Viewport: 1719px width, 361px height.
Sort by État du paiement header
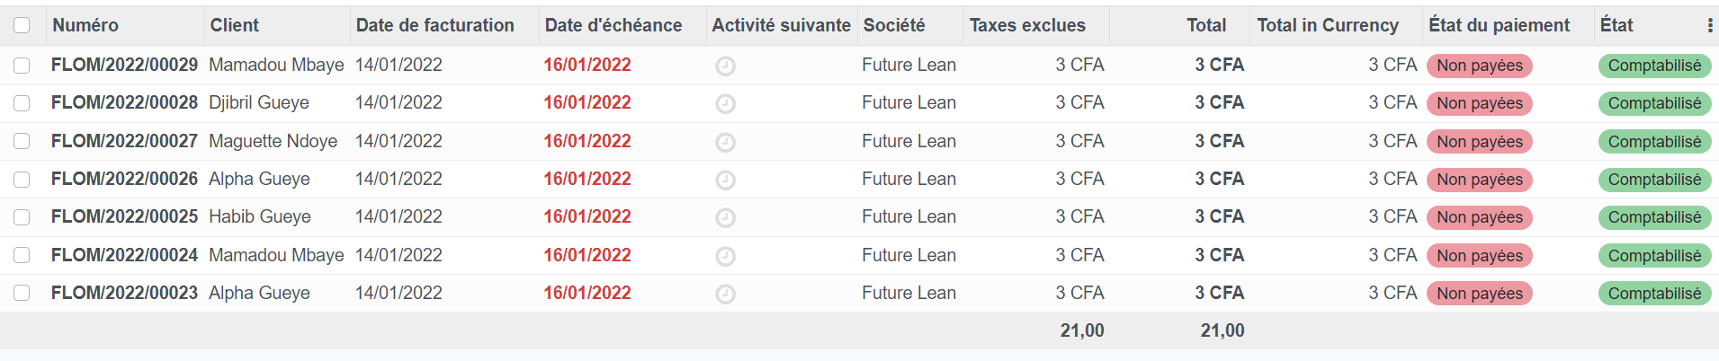[x=1499, y=25]
